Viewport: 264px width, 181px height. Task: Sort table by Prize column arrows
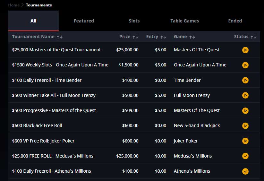pos(135,37)
